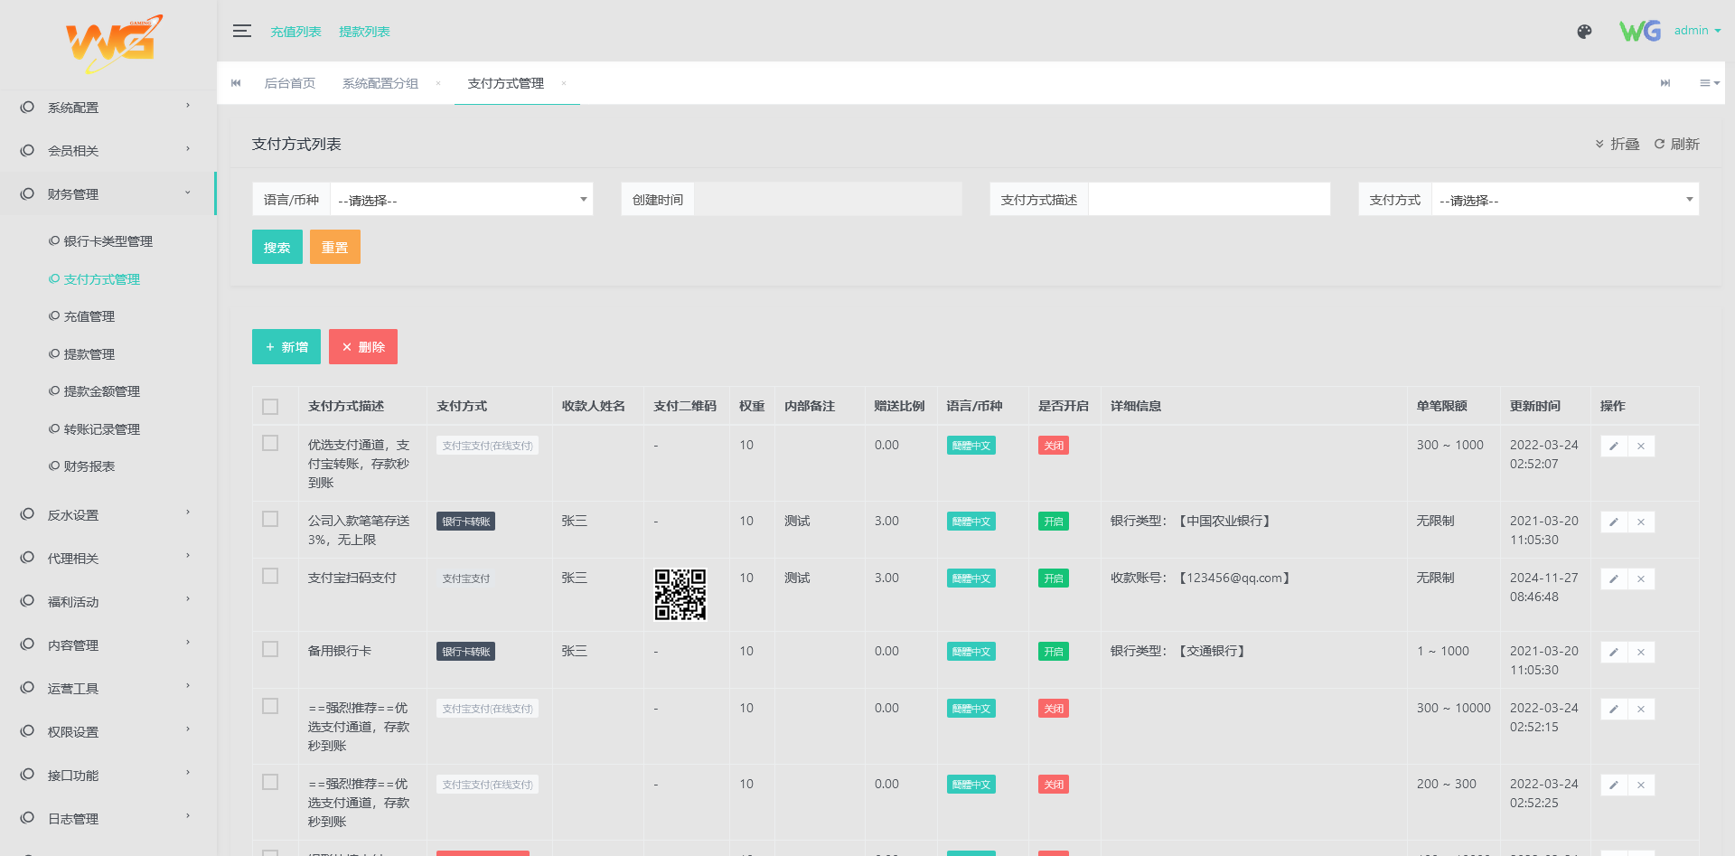Screen dimensions: 1735x856
Task: Switch to the 系统配置分组 tab
Action: click(x=380, y=83)
